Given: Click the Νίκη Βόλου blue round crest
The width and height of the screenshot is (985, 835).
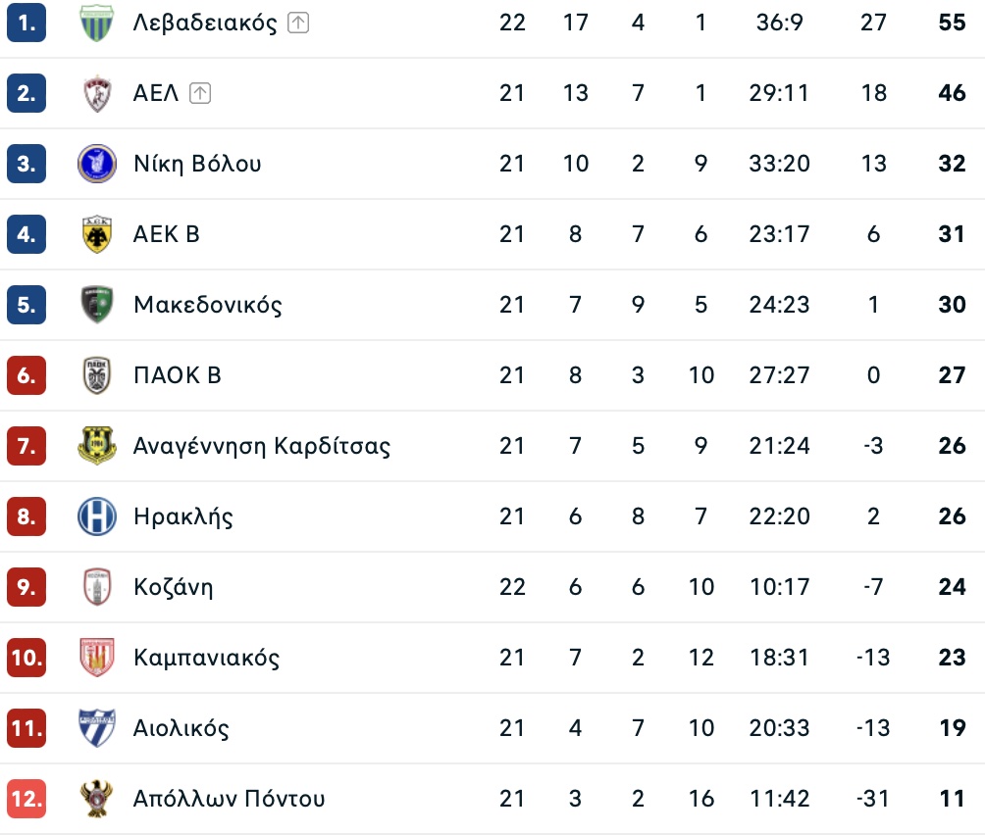Looking at the screenshot, I should coord(97,164).
